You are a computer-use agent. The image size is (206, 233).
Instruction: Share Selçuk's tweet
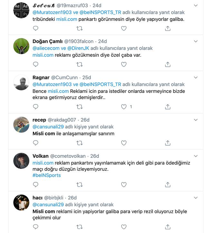[167, 28]
